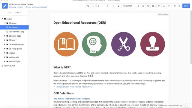The image size is (192, 108).
Task: Insert inline code with angle brackets icon
Action: [x=159, y=6]
